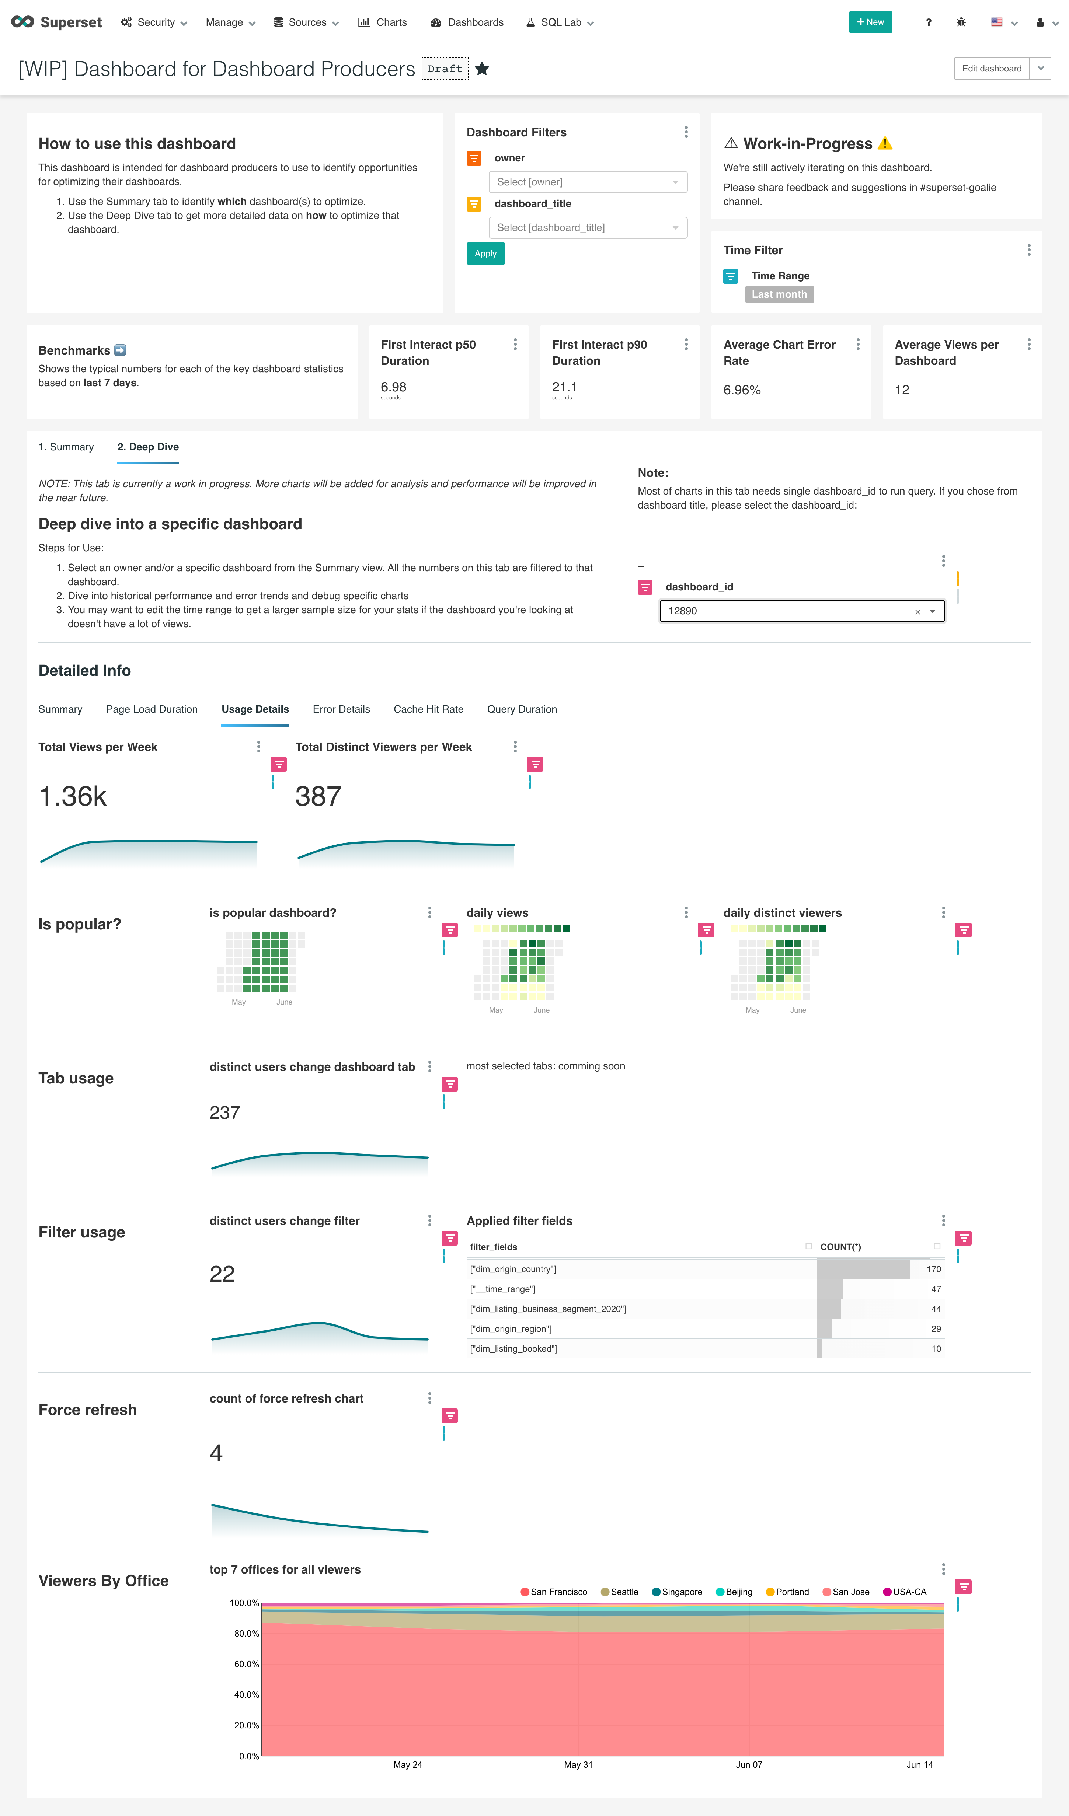Screen dimensions: 1069x1816
Task: Clear the 12890 selection using the × control
Action: tap(917, 611)
